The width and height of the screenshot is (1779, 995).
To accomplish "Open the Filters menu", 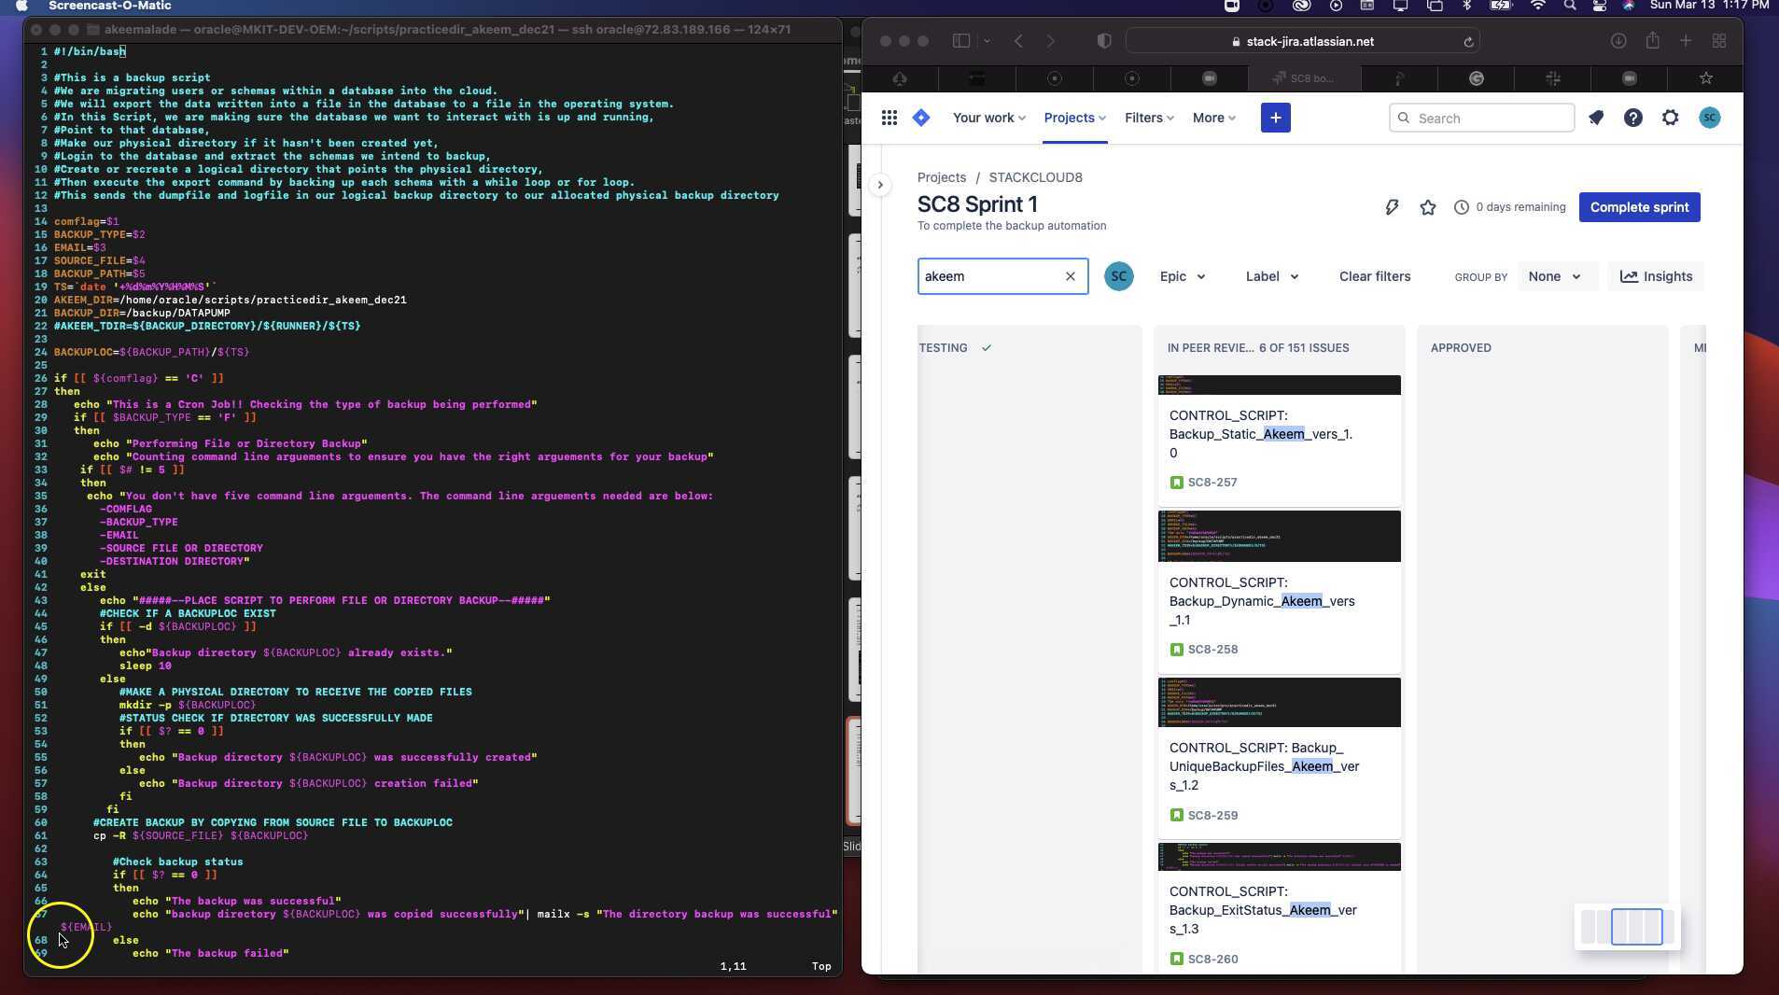I will (1148, 118).
